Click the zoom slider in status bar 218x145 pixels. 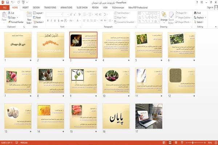(x=193, y=142)
